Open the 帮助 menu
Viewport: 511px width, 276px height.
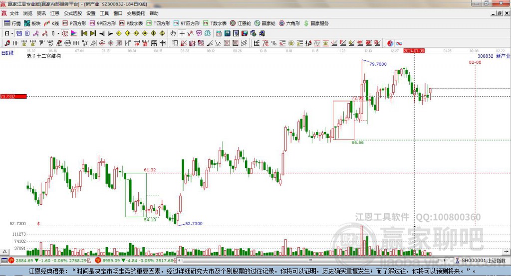coord(154,13)
